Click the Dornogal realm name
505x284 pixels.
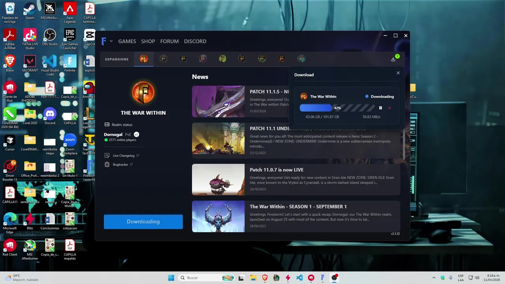pyautogui.click(x=113, y=135)
